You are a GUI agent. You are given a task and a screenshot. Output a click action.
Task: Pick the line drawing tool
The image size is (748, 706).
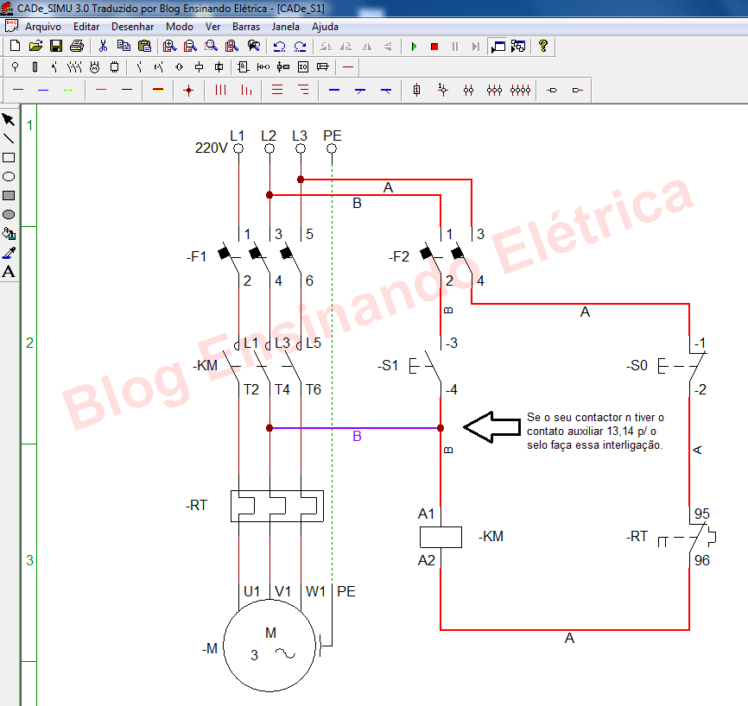(x=10, y=138)
